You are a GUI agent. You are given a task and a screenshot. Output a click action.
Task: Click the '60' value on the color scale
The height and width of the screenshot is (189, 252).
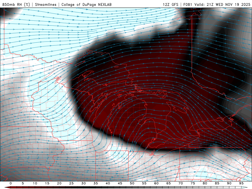tap(156, 183)
